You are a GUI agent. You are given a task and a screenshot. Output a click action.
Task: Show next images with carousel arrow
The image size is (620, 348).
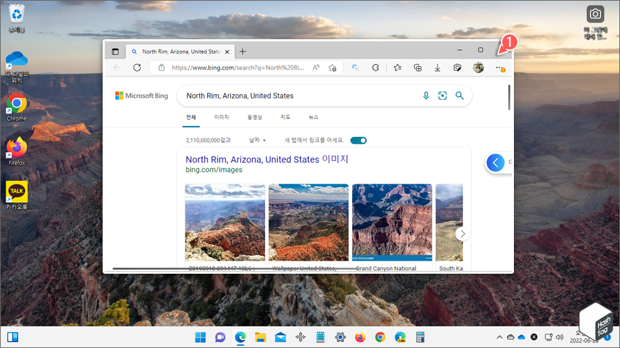[462, 234]
